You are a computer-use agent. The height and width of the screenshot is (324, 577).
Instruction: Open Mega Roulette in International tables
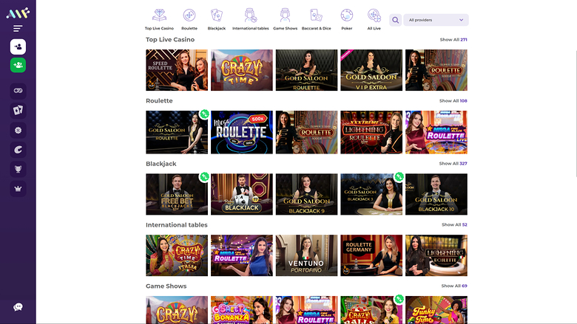pyautogui.click(x=242, y=255)
